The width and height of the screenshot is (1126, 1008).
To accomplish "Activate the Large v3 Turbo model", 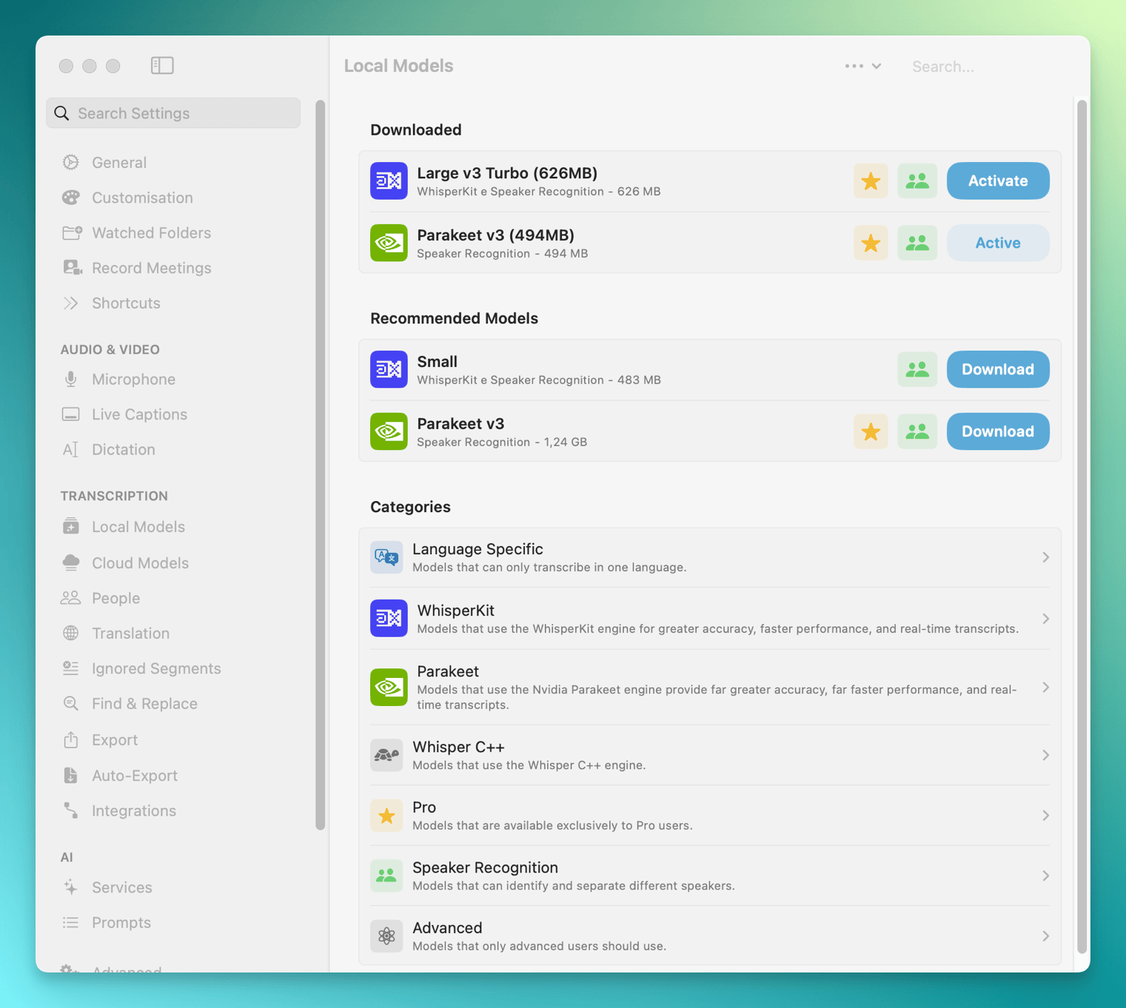I will (998, 181).
